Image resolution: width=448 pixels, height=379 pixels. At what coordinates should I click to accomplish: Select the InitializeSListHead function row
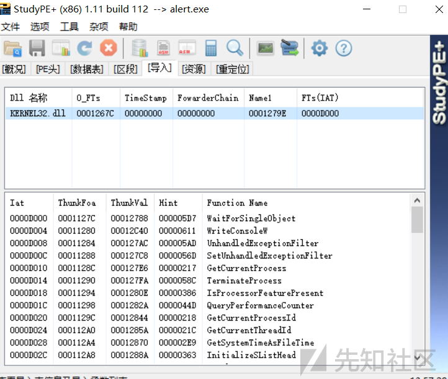[208, 355]
